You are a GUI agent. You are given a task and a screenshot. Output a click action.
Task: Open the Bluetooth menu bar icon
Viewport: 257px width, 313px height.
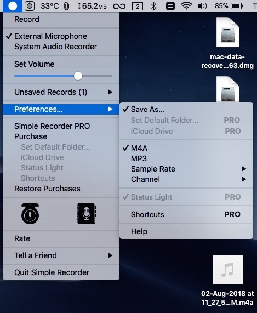tap(153, 6)
